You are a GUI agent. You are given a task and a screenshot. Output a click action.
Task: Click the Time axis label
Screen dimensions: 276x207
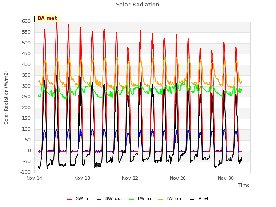click(244, 185)
